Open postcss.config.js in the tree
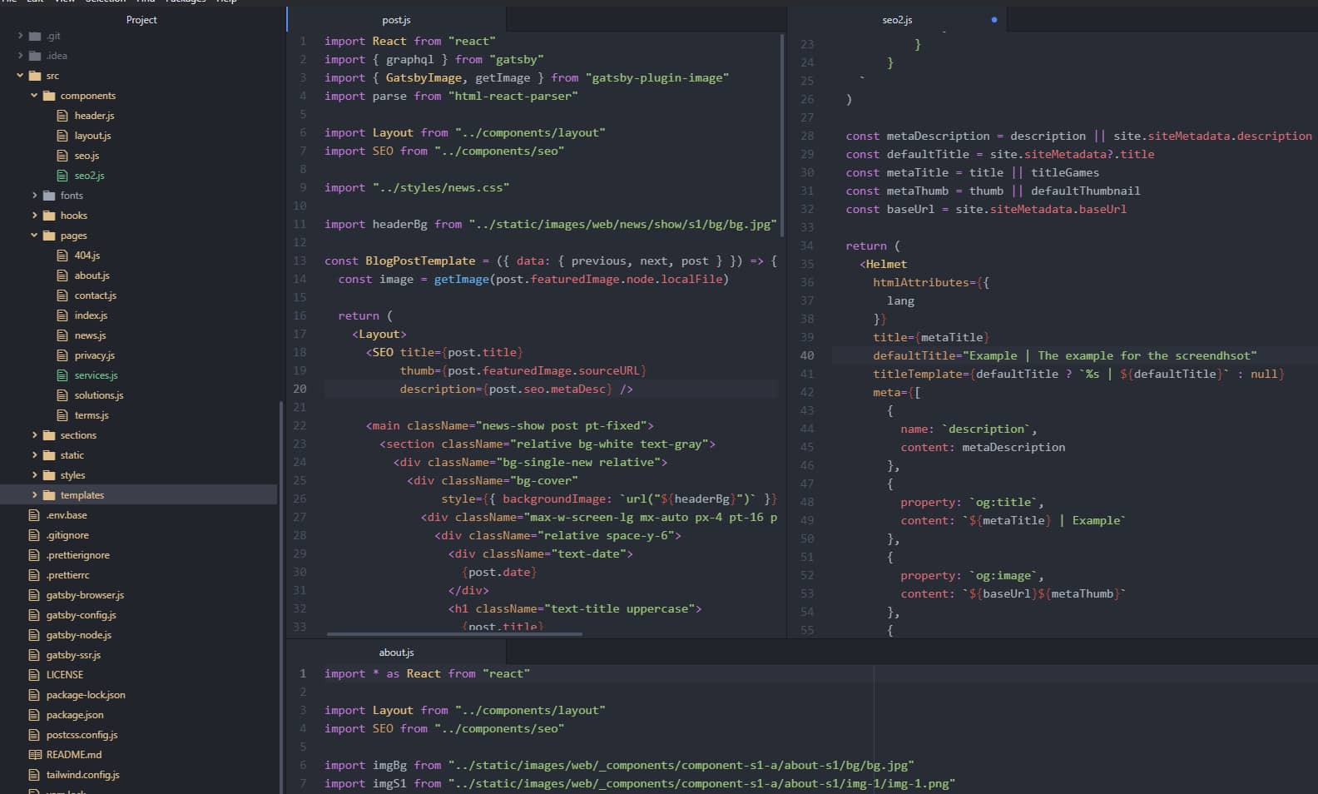The image size is (1318, 794). click(x=82, y=735)
